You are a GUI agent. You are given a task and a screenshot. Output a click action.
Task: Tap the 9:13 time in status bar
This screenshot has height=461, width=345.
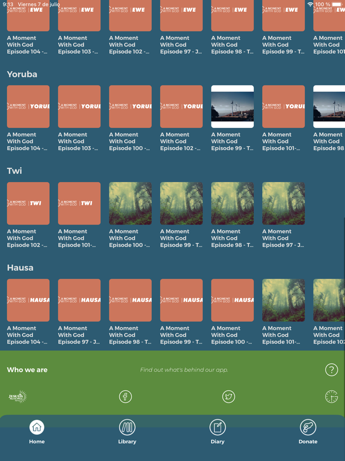[8, 4]
